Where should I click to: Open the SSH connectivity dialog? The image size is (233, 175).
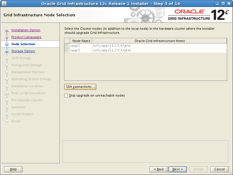[x=80, y=87]
